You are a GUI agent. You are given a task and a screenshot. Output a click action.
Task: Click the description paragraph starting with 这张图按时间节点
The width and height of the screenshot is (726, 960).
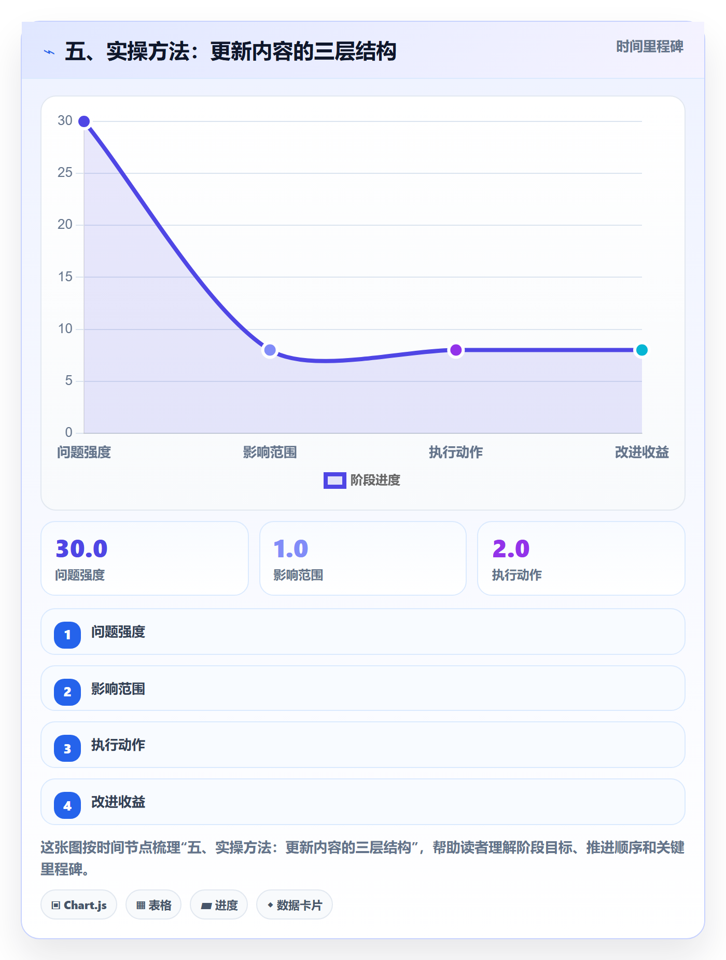(x=362, y=858)
